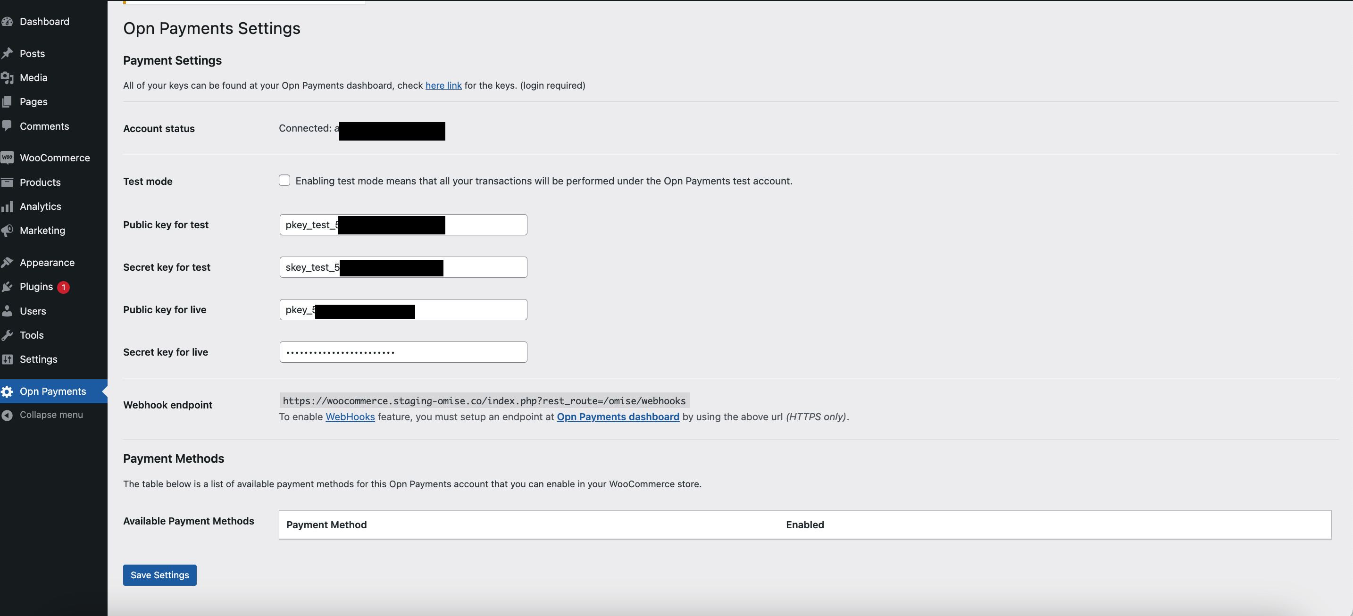Click the Save Settings button
Screen dimensions: 1353x616
159,574
